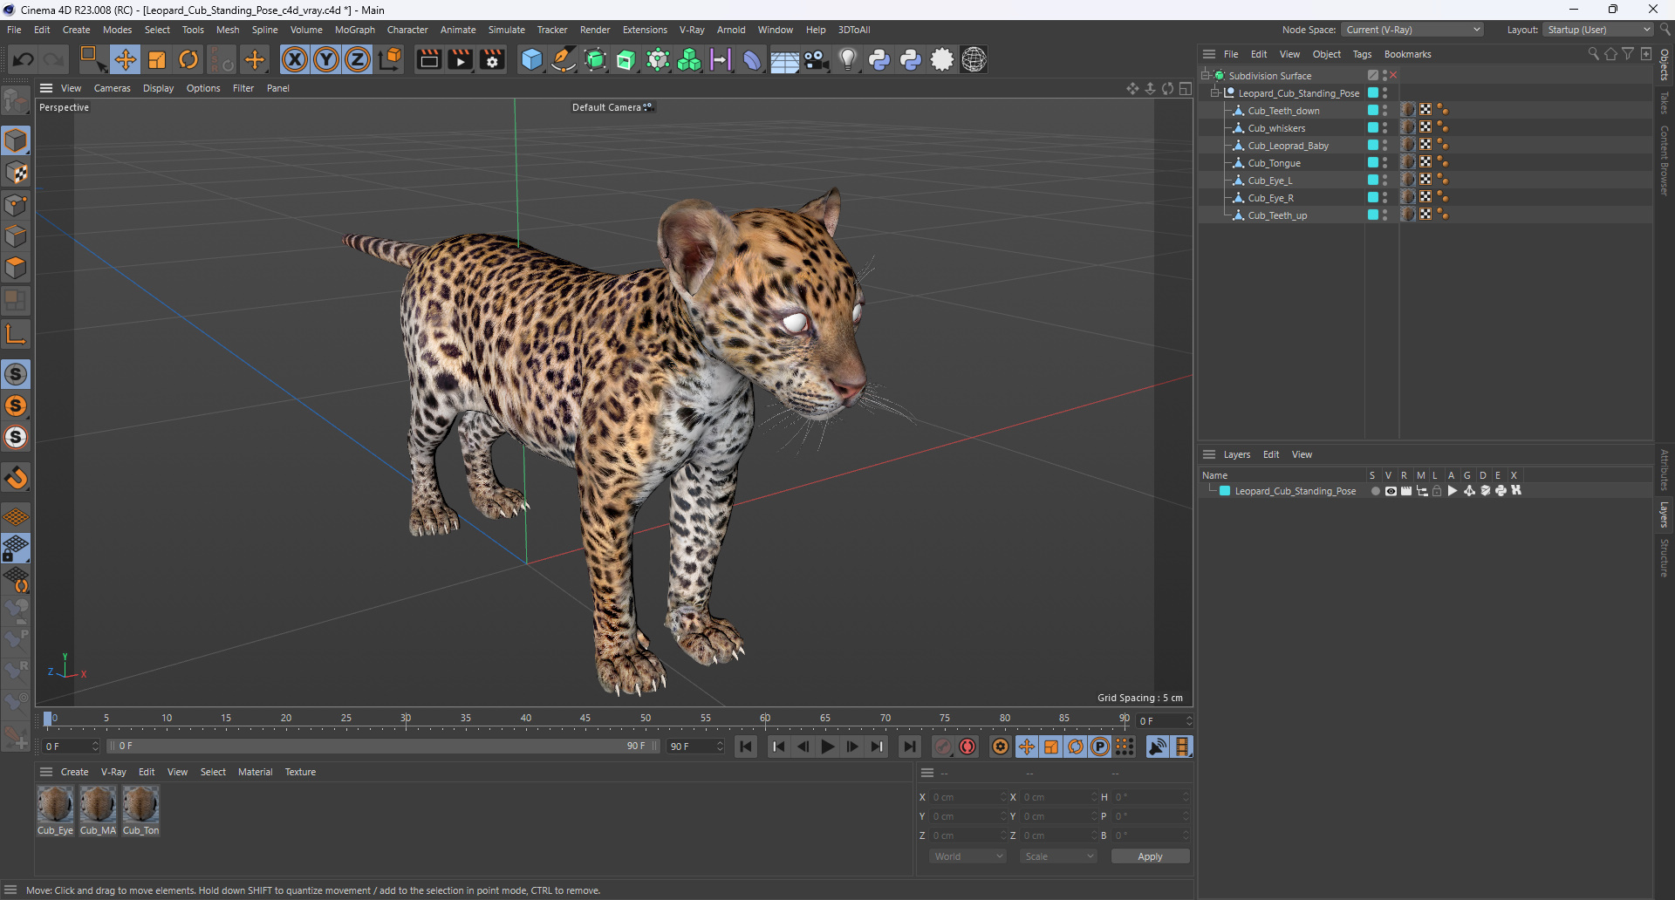Select the Scale tool
The height and width of the screenshot is (900, 1675).
pos(157,59)
